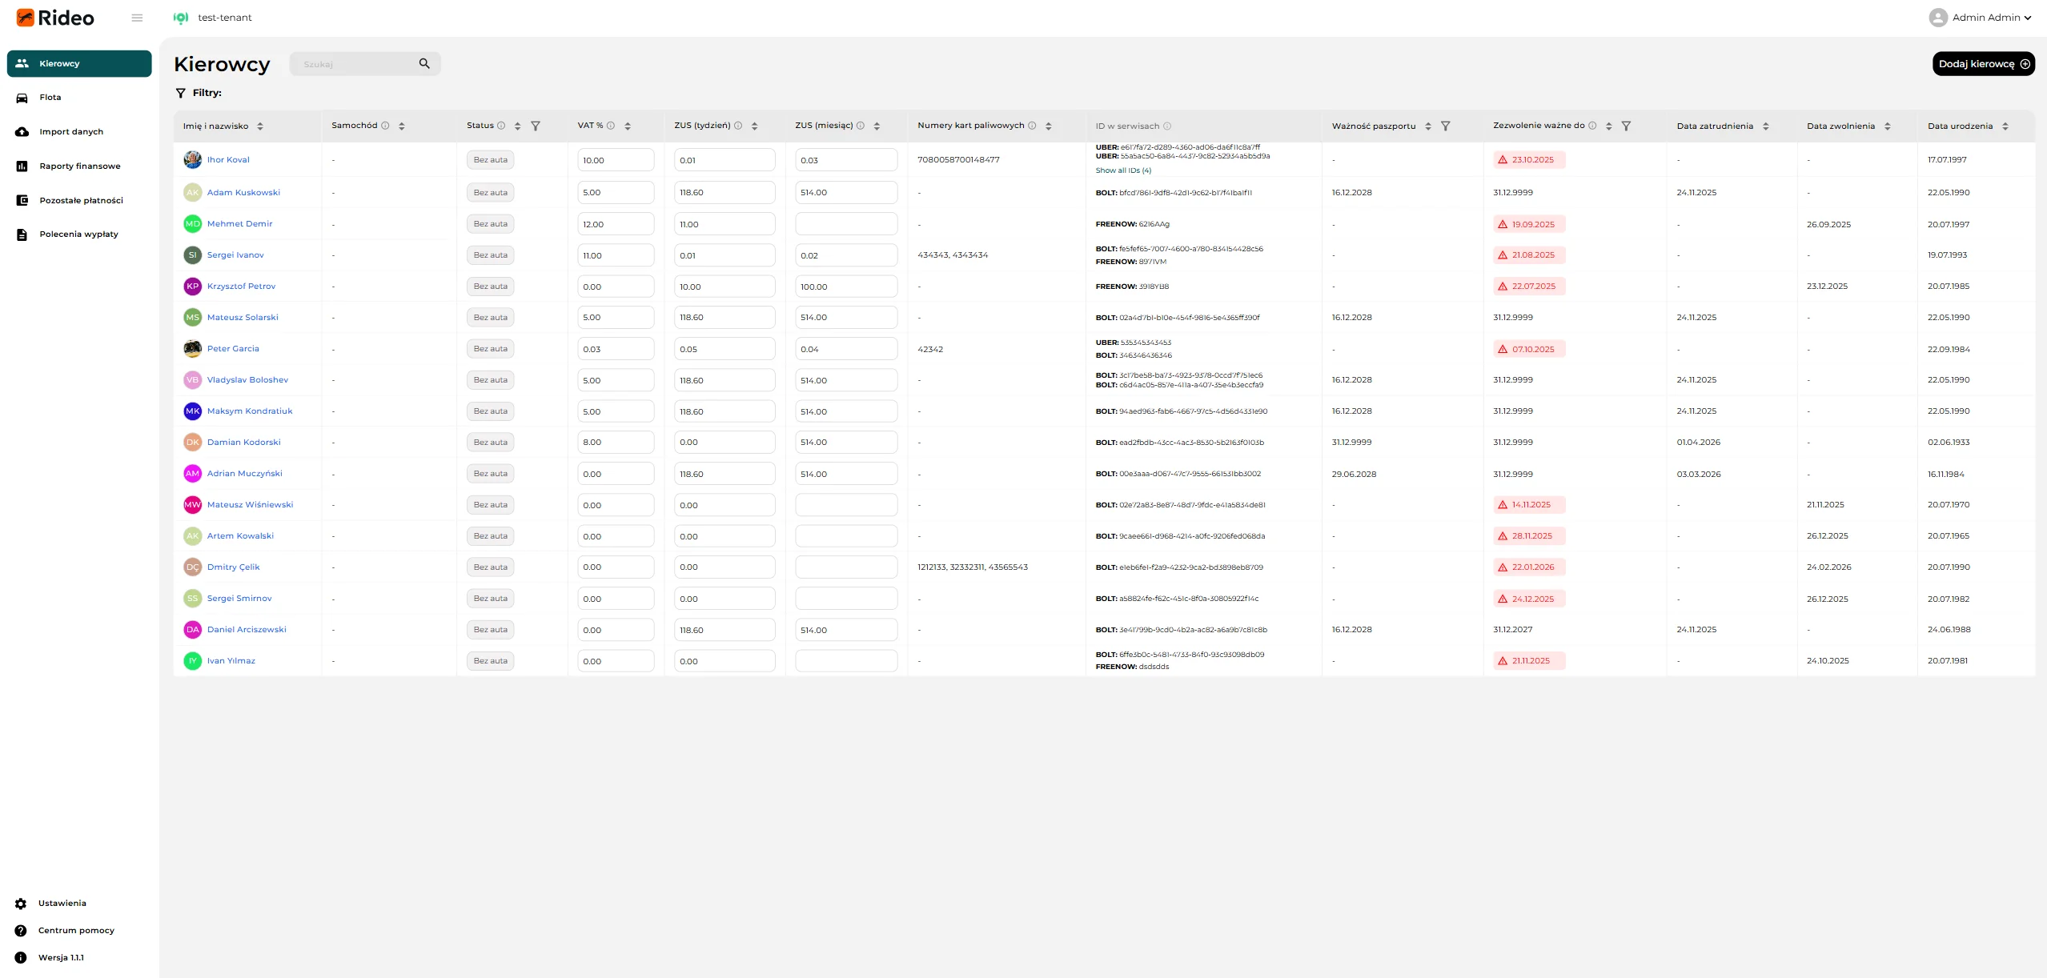Image resolution: width=2047 pixels, height=978 pixels.
Task: Sort by Numery kart paliwowych column
Action: coord(1049,126)
